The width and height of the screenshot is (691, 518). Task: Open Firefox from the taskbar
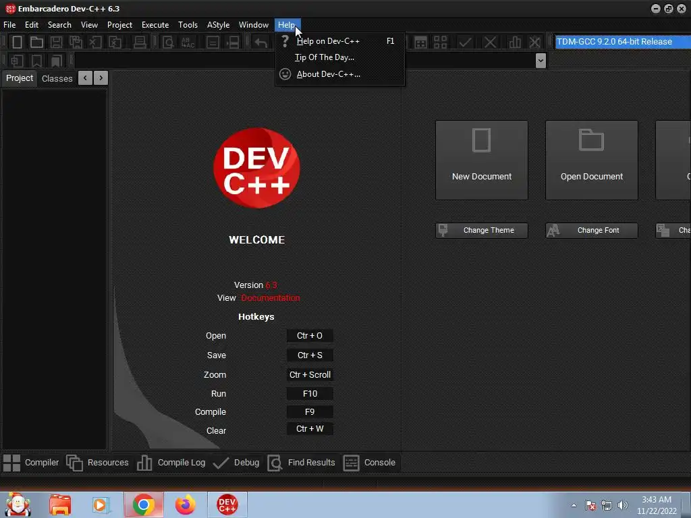click(x=185, y=505)
